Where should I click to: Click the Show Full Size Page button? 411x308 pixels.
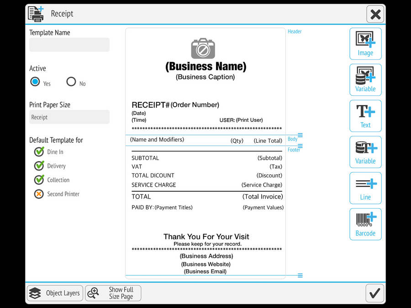pos(113,293)
